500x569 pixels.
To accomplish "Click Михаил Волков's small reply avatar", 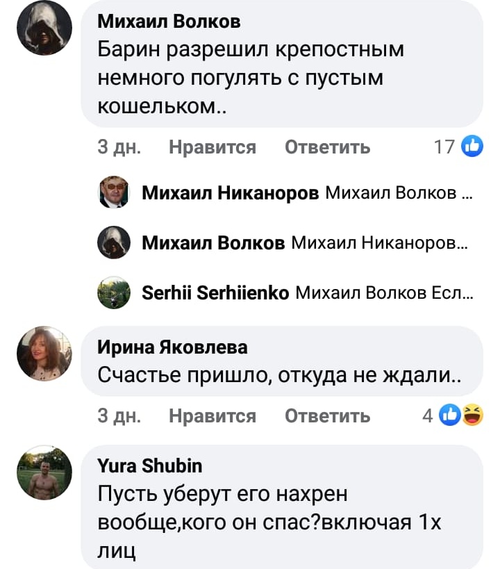I will click(114, 242).
